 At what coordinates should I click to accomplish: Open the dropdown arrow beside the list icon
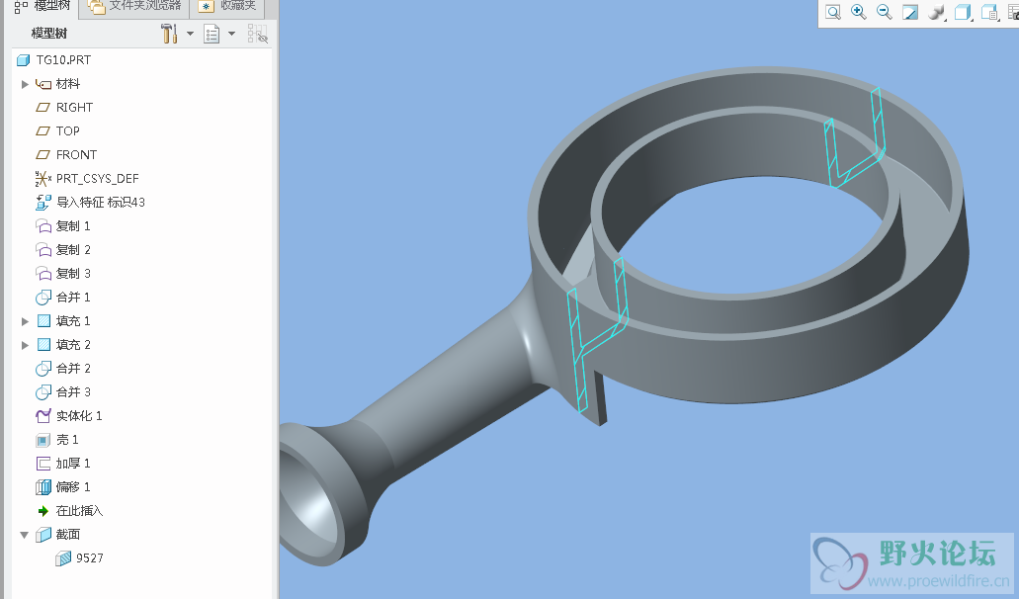tap(231, 34)
